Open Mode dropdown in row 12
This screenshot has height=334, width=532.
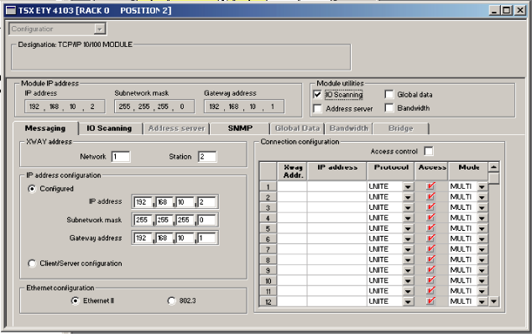click(x=482, y=301)
